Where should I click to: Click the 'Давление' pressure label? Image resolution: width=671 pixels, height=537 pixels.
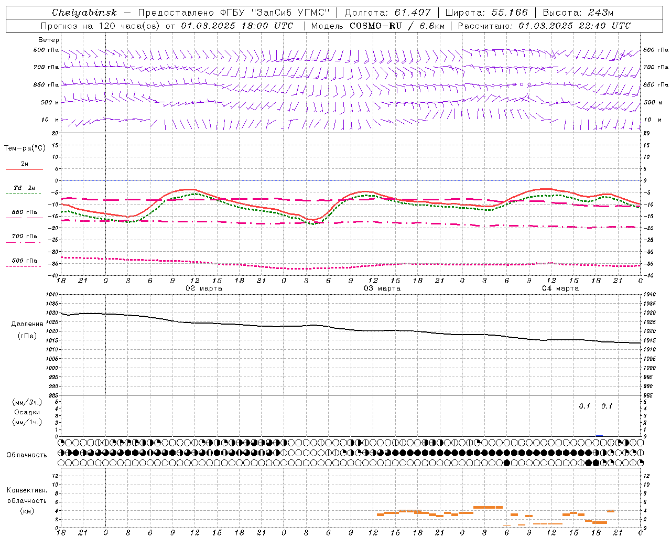pyautogui.click(x=27, y=324)
